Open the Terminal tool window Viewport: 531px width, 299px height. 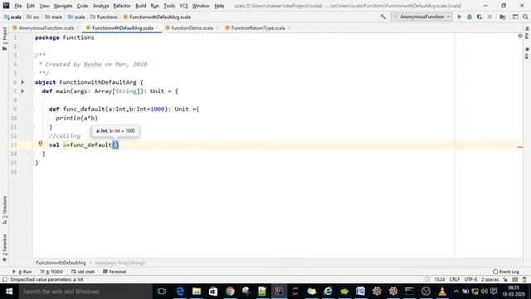click(x=114, y=272)
